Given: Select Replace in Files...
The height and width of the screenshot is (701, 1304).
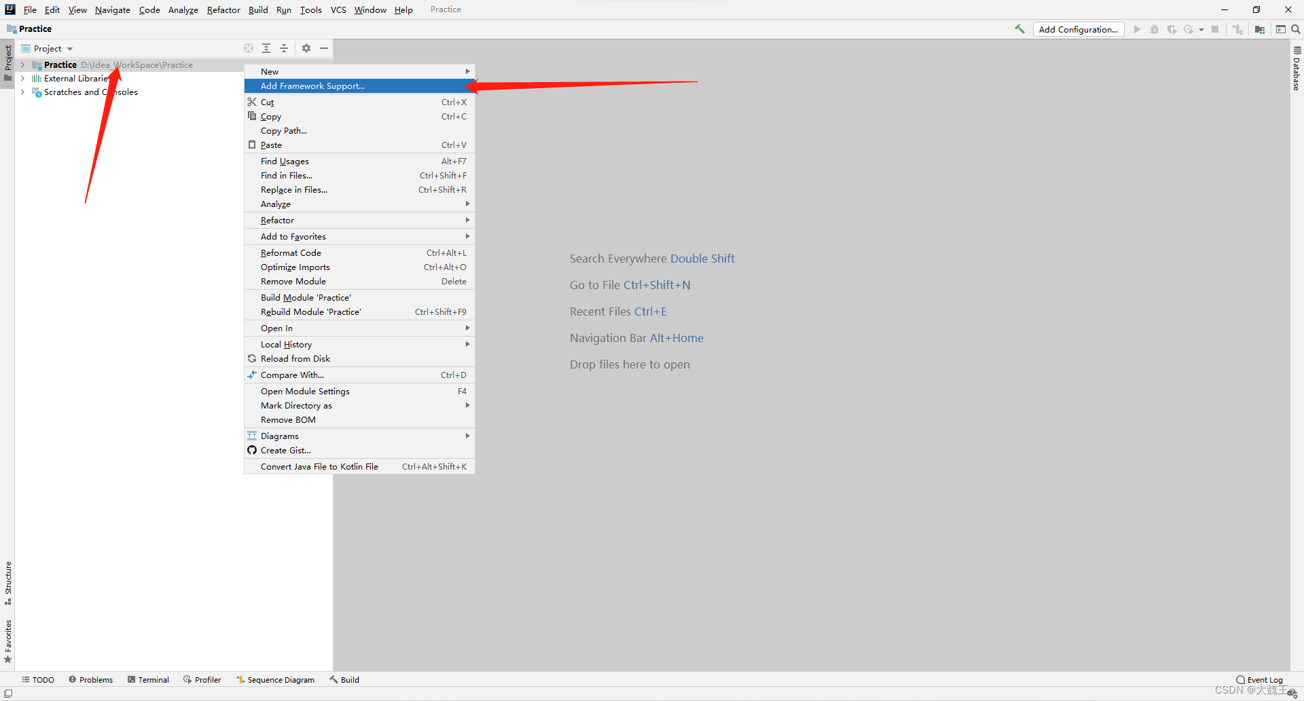Looking at the screenshot, I should tap(359, 190).
